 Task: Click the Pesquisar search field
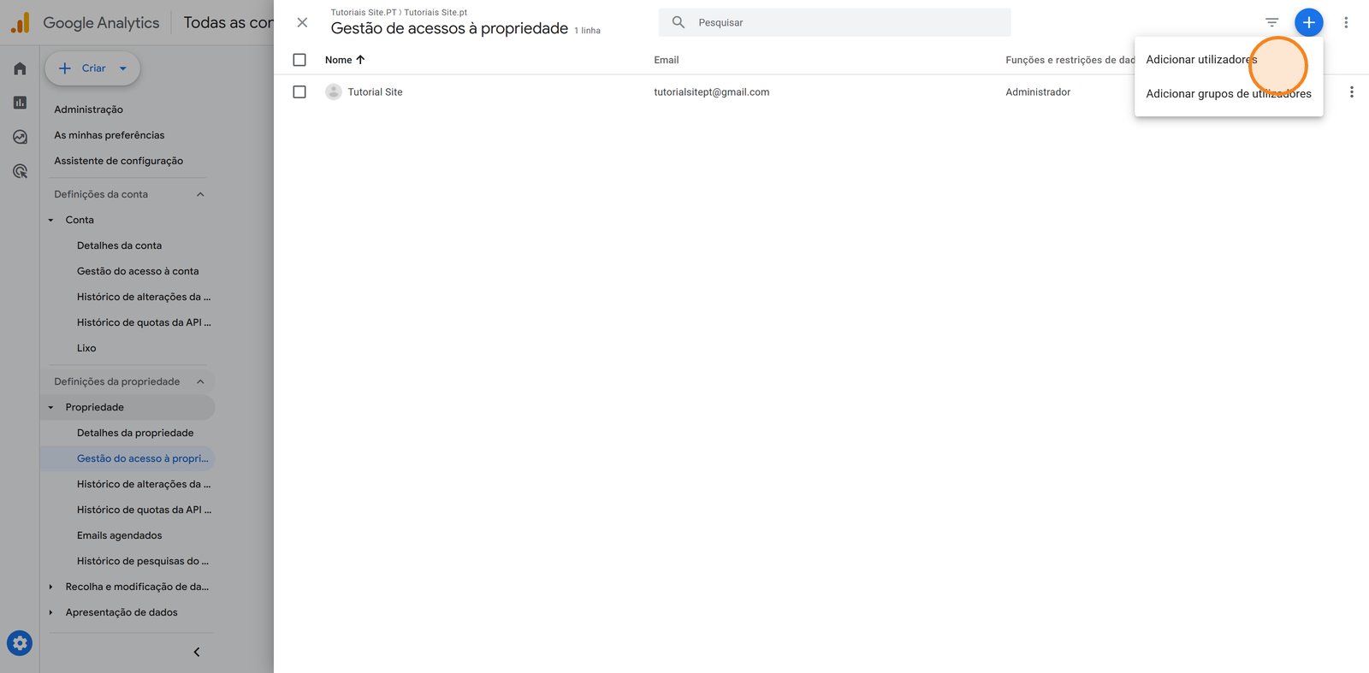834,22
